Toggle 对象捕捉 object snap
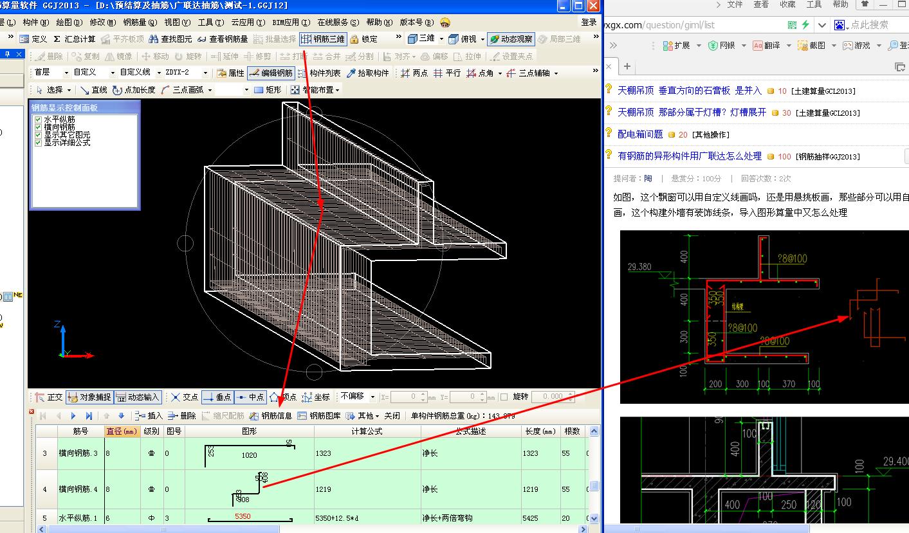The height and width of the screenshot is (533, 909). click(x=89, y=397)
